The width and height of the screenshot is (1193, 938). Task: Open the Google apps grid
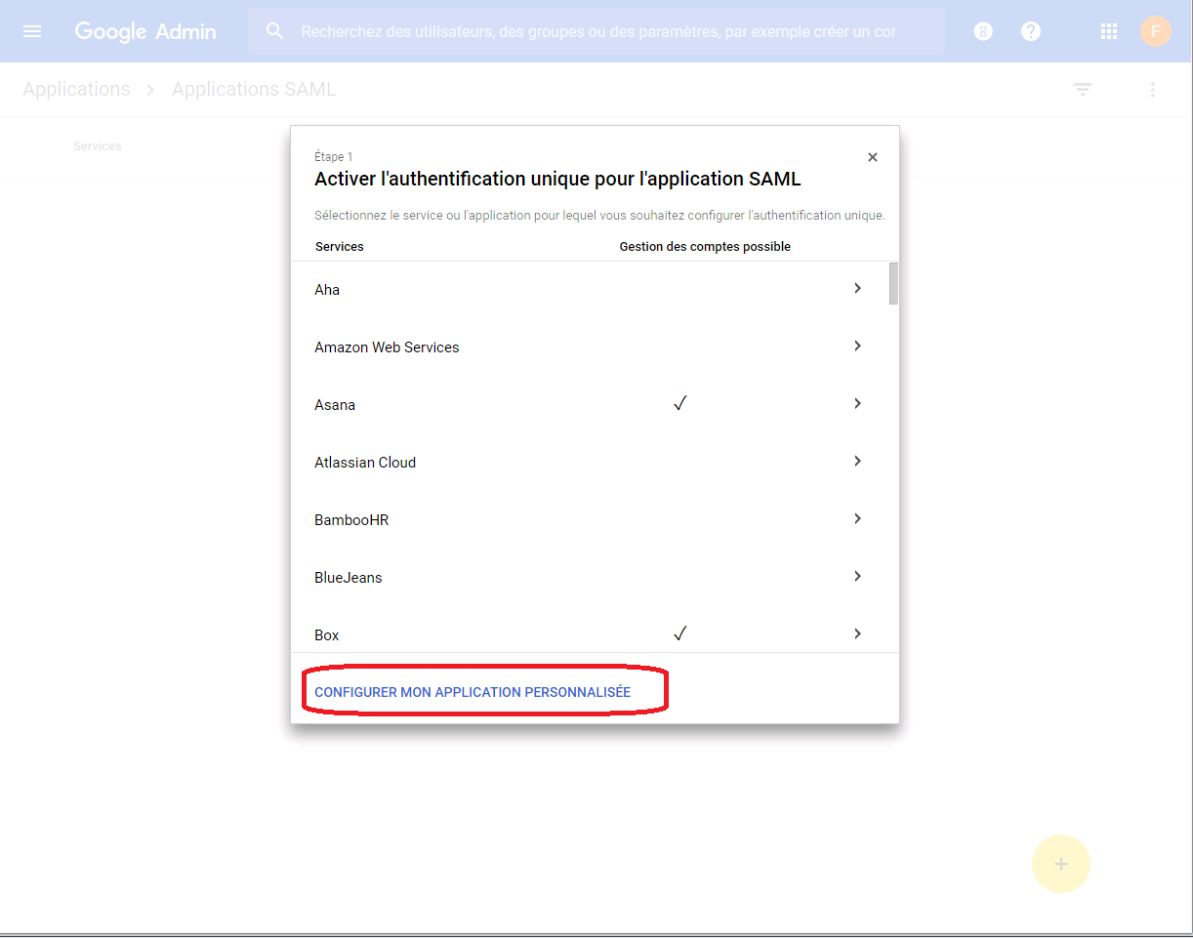coord(1109,31)
